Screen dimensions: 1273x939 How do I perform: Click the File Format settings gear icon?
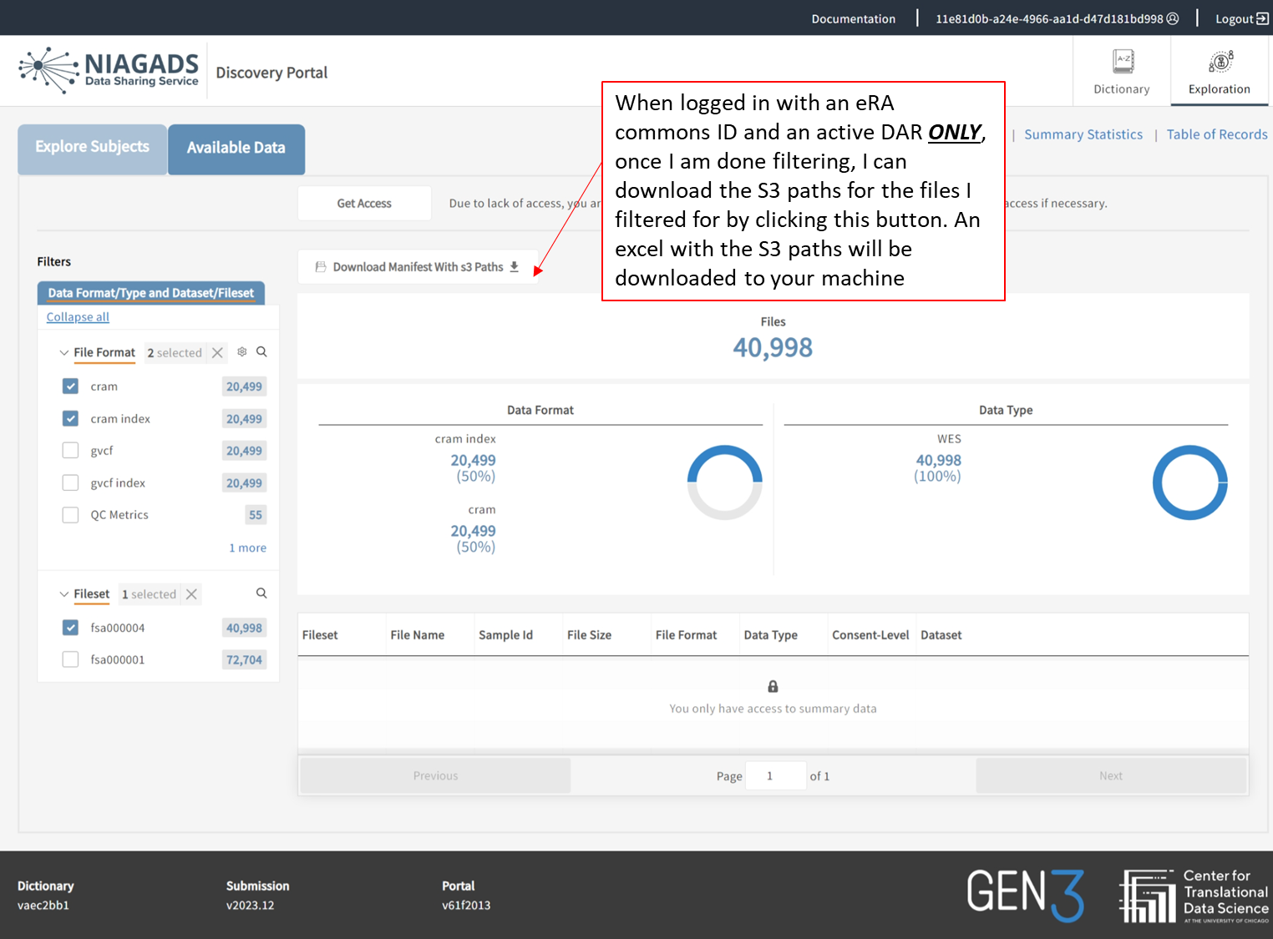coord(242,352)
